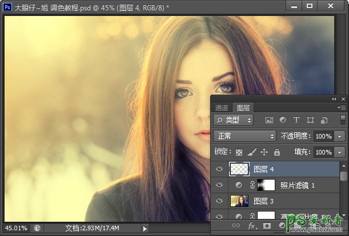The width and height of the screenshot is (349, 236).
Task: Toggle visibility of 照片滤镜 1 layer
Action: click(220, 185)
